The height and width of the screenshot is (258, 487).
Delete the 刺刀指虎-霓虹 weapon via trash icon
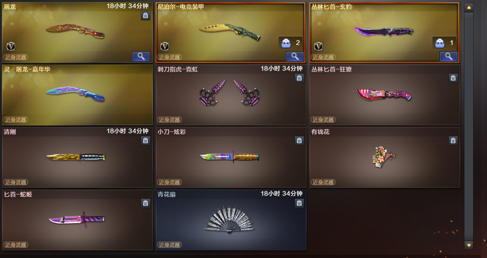[299, 78]
